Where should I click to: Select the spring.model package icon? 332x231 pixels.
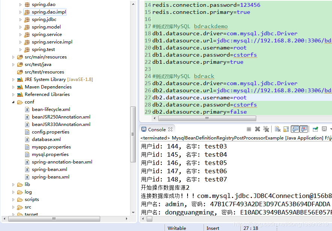(x=27, y=27)
